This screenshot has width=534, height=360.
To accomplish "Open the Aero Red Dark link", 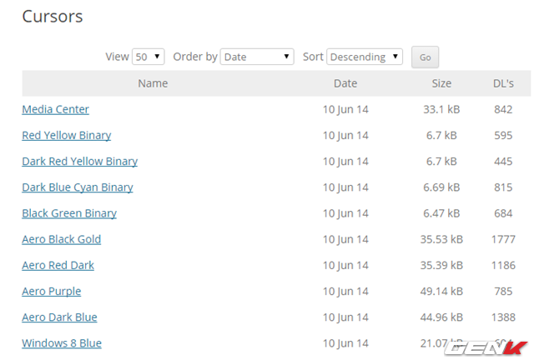I will (x=58, y=265).
